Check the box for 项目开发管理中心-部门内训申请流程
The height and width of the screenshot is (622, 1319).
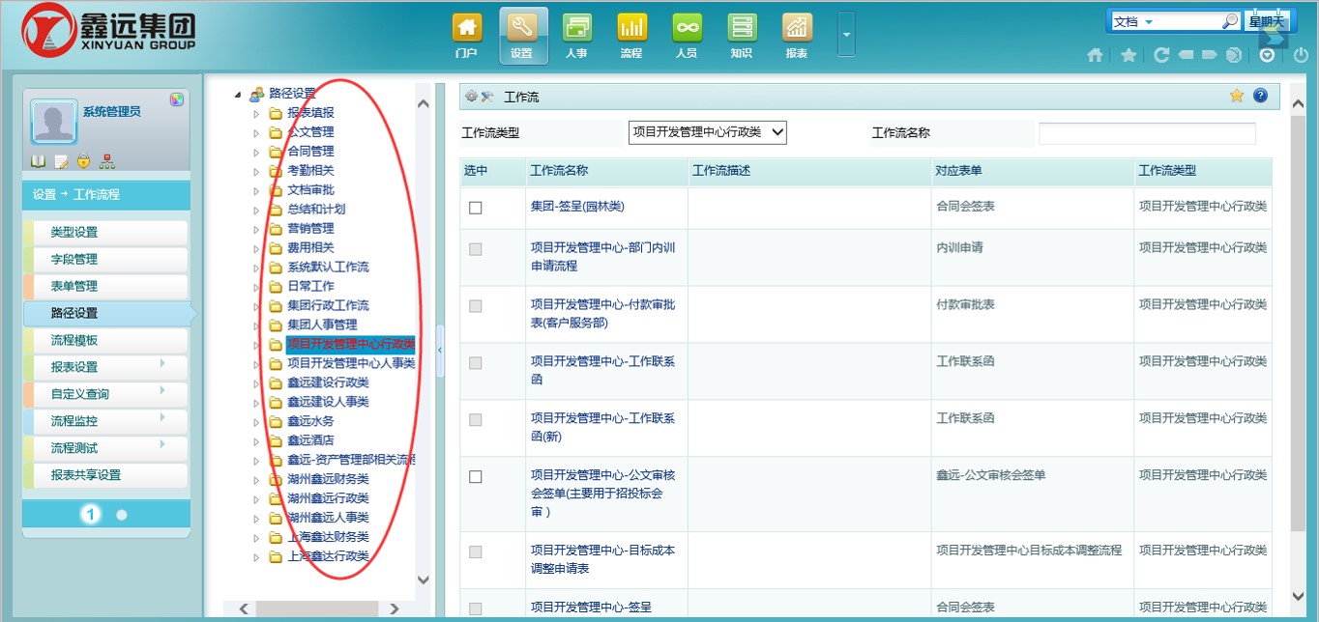click(475, 249)
